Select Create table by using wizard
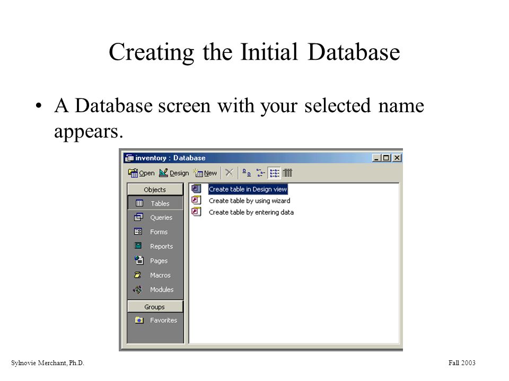This screenshot has height=381, width=509. 249,201
